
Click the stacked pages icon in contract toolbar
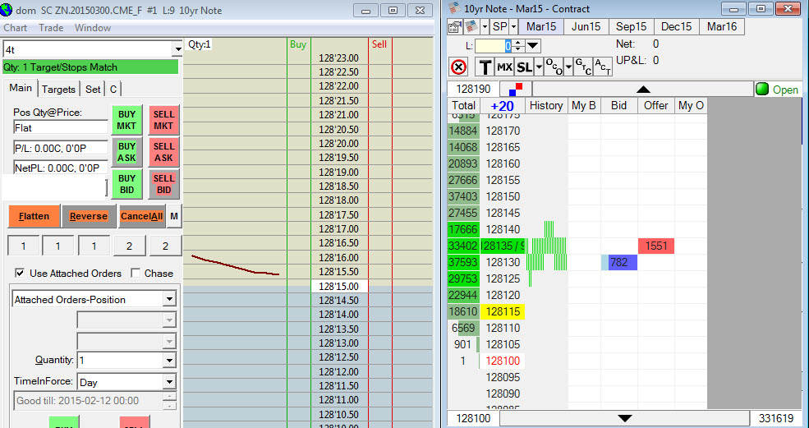point(471,27)
